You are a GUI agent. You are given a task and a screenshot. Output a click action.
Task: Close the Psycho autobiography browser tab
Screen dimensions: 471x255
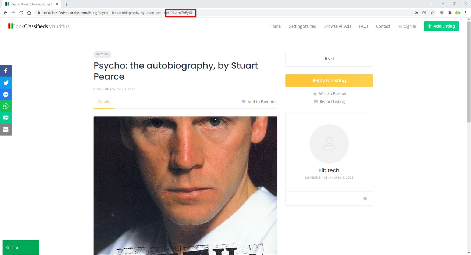coord(57,4)
